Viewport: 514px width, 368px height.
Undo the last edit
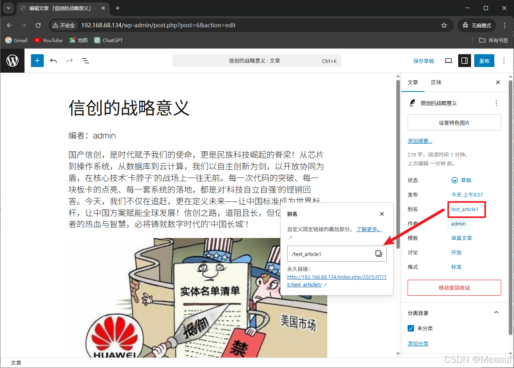(x=53, y=61)
